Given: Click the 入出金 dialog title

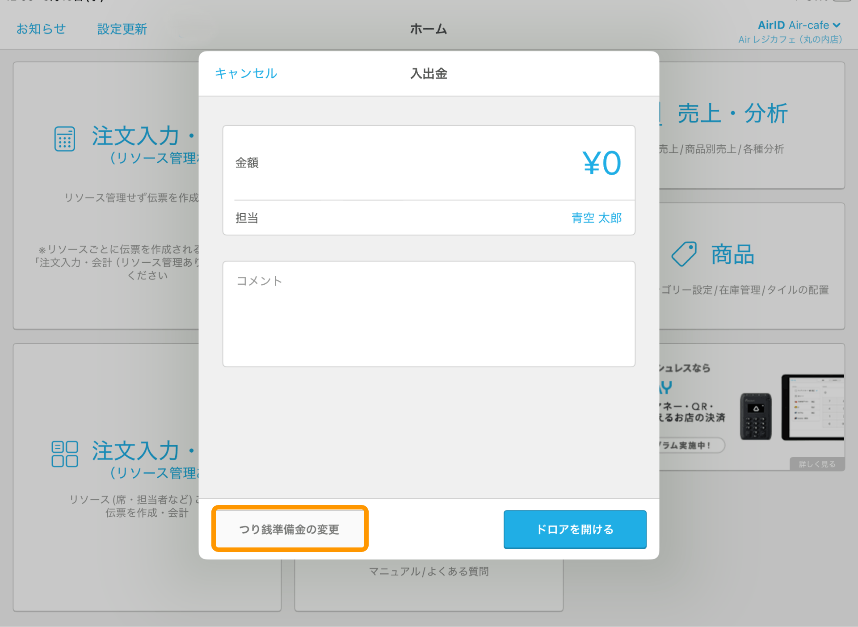Looking at the screenshot, I should (429, 73).
